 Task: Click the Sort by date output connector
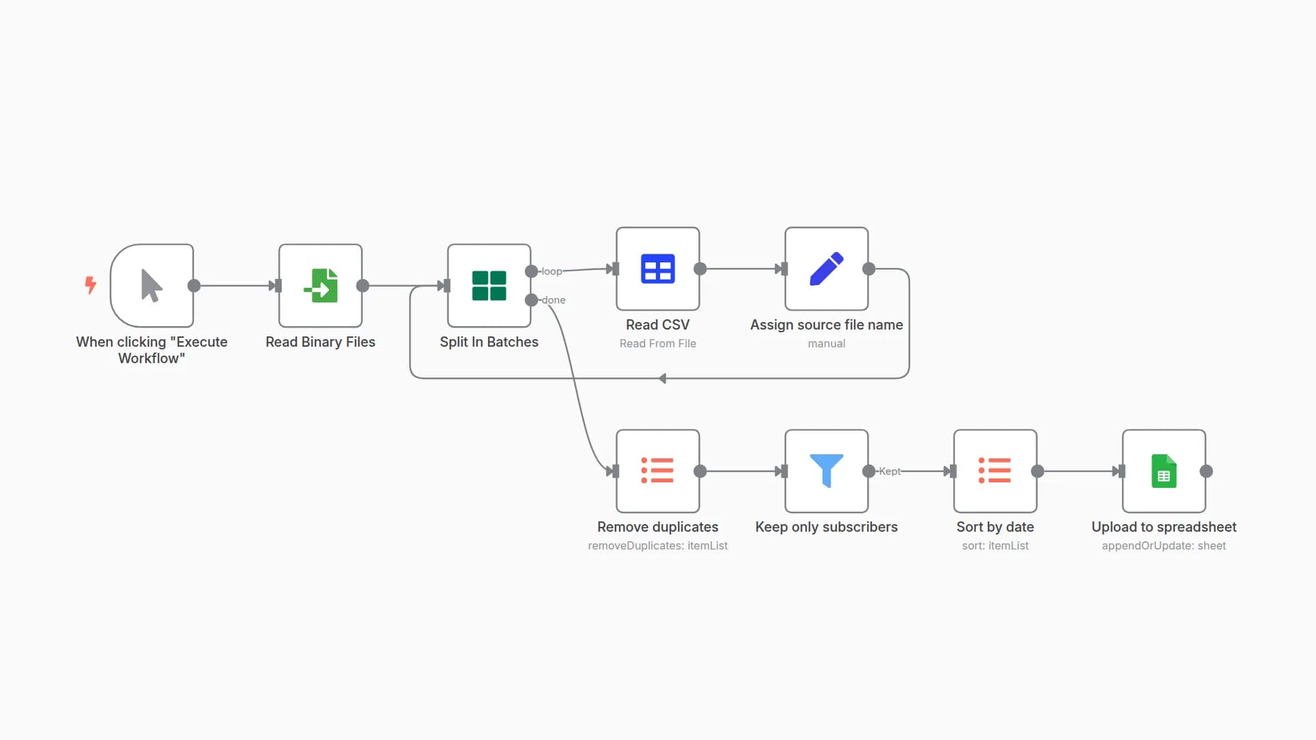(1037, 471)
